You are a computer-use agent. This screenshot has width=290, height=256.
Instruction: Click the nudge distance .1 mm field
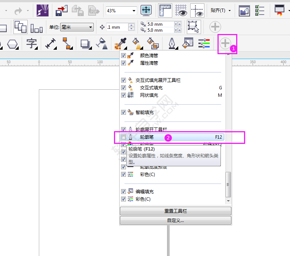click(x=117, y=27)
